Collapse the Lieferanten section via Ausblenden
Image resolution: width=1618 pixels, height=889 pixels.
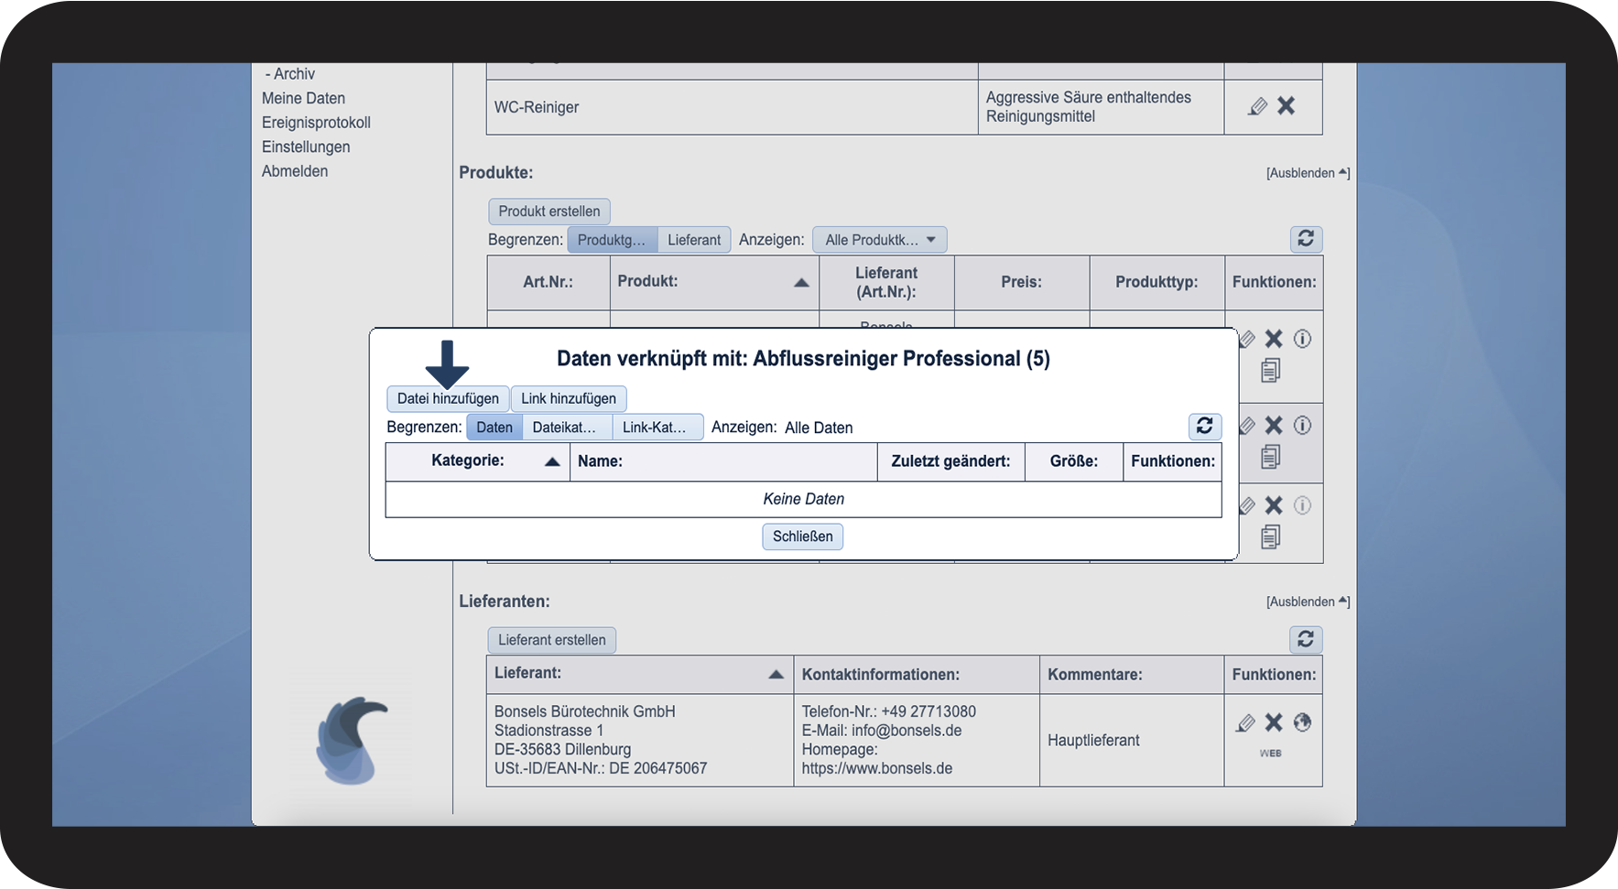click(x=1307, y=602)
